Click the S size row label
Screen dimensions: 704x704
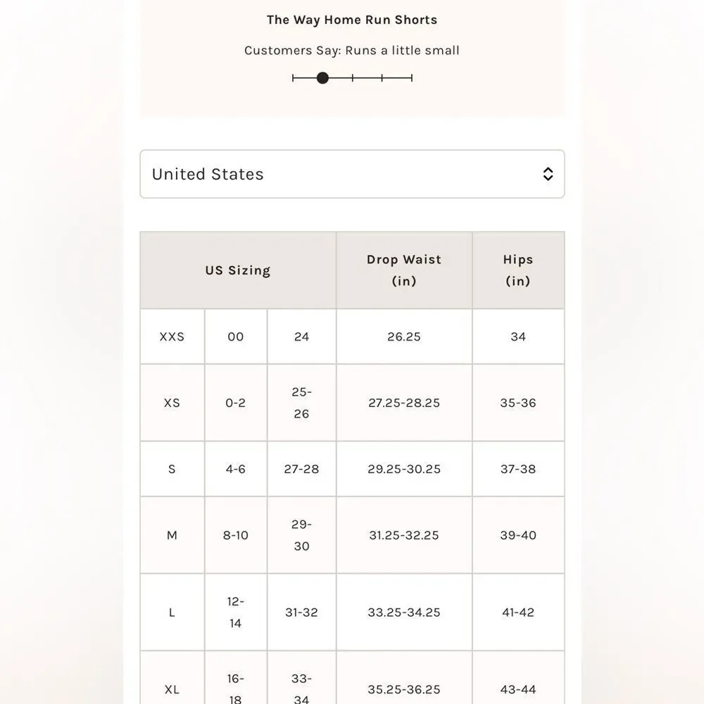pos(172,469)
